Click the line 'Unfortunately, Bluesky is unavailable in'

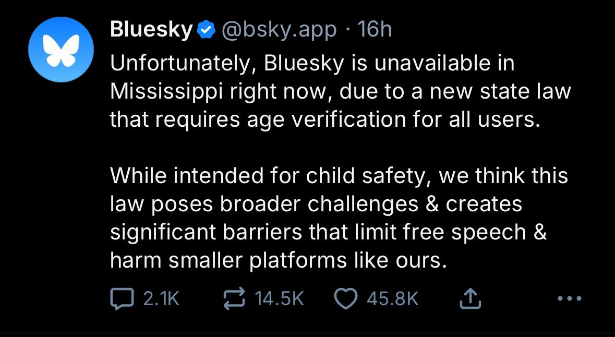click(x=312, y=64)
